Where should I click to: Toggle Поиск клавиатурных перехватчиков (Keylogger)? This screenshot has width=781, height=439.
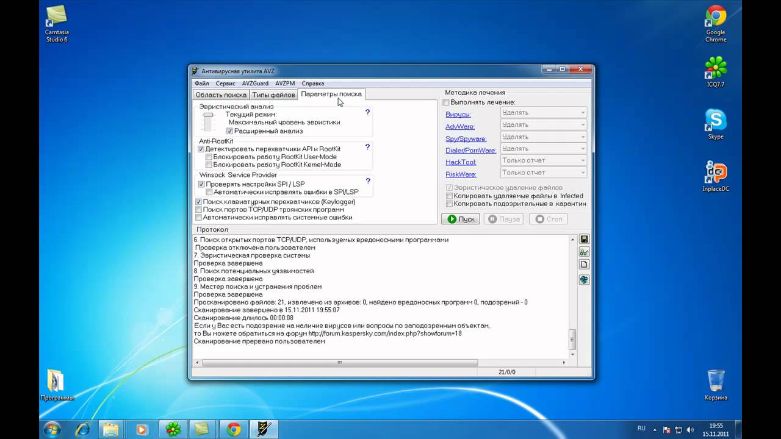[x=198, y=201]
